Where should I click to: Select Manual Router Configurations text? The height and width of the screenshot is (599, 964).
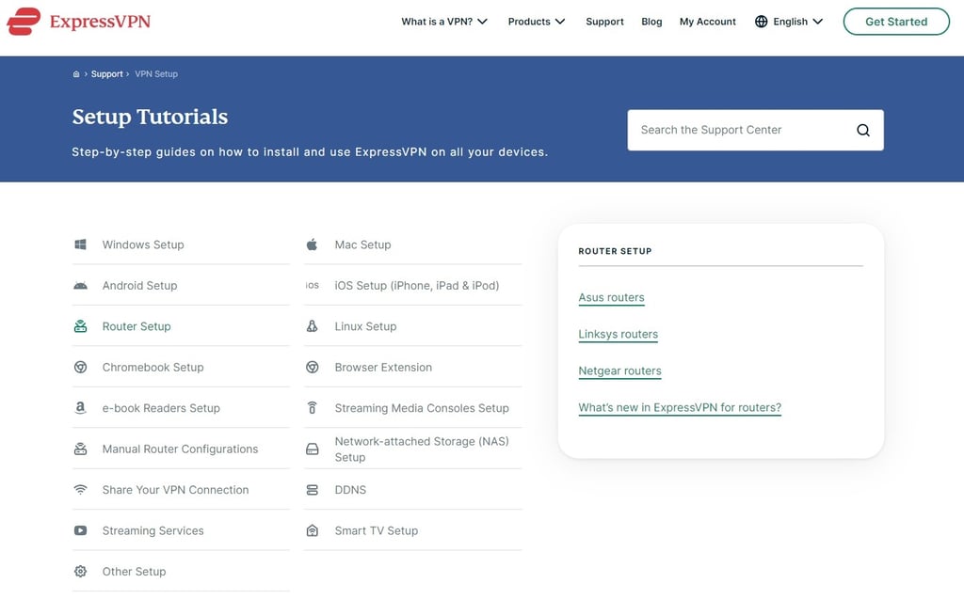tap(180, 449)
